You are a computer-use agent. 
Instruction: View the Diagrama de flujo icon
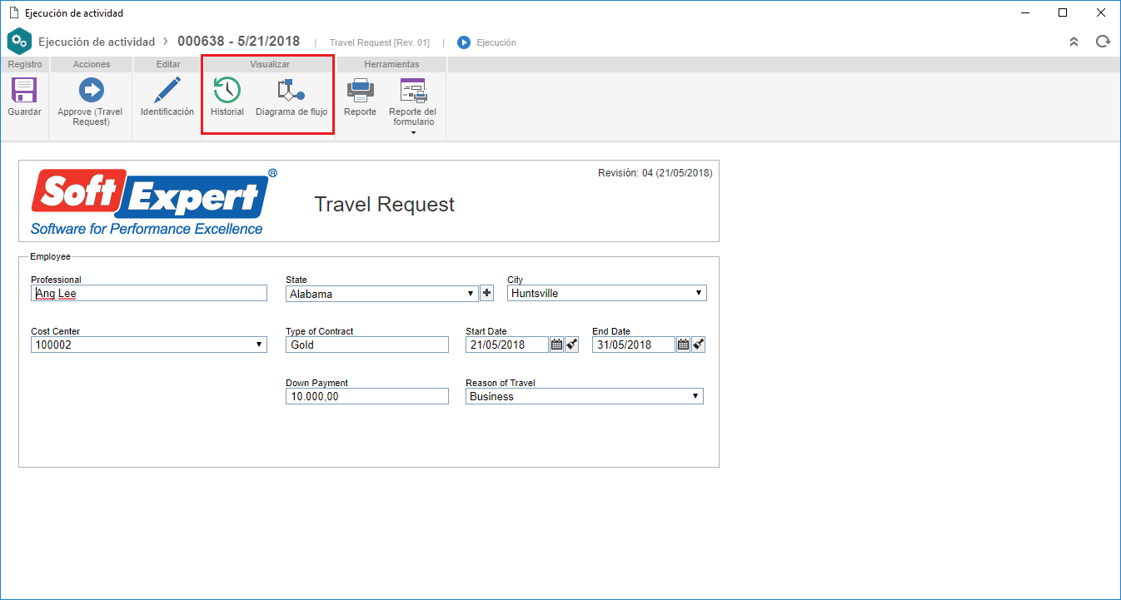pos(291,90)
